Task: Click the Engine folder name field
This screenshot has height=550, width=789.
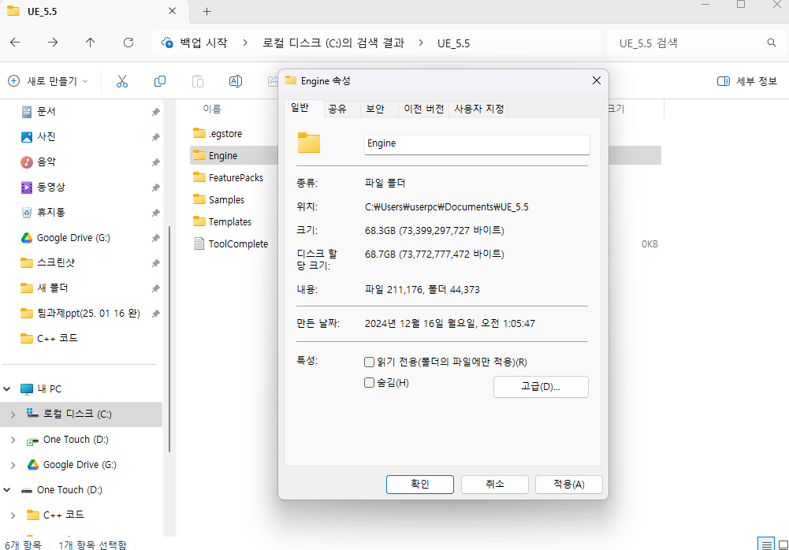Action: [477, 144]
